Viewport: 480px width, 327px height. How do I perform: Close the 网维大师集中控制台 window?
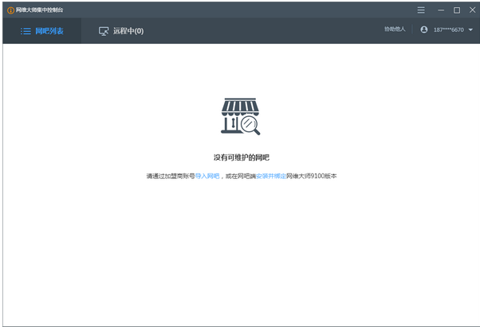coord(472,10)
